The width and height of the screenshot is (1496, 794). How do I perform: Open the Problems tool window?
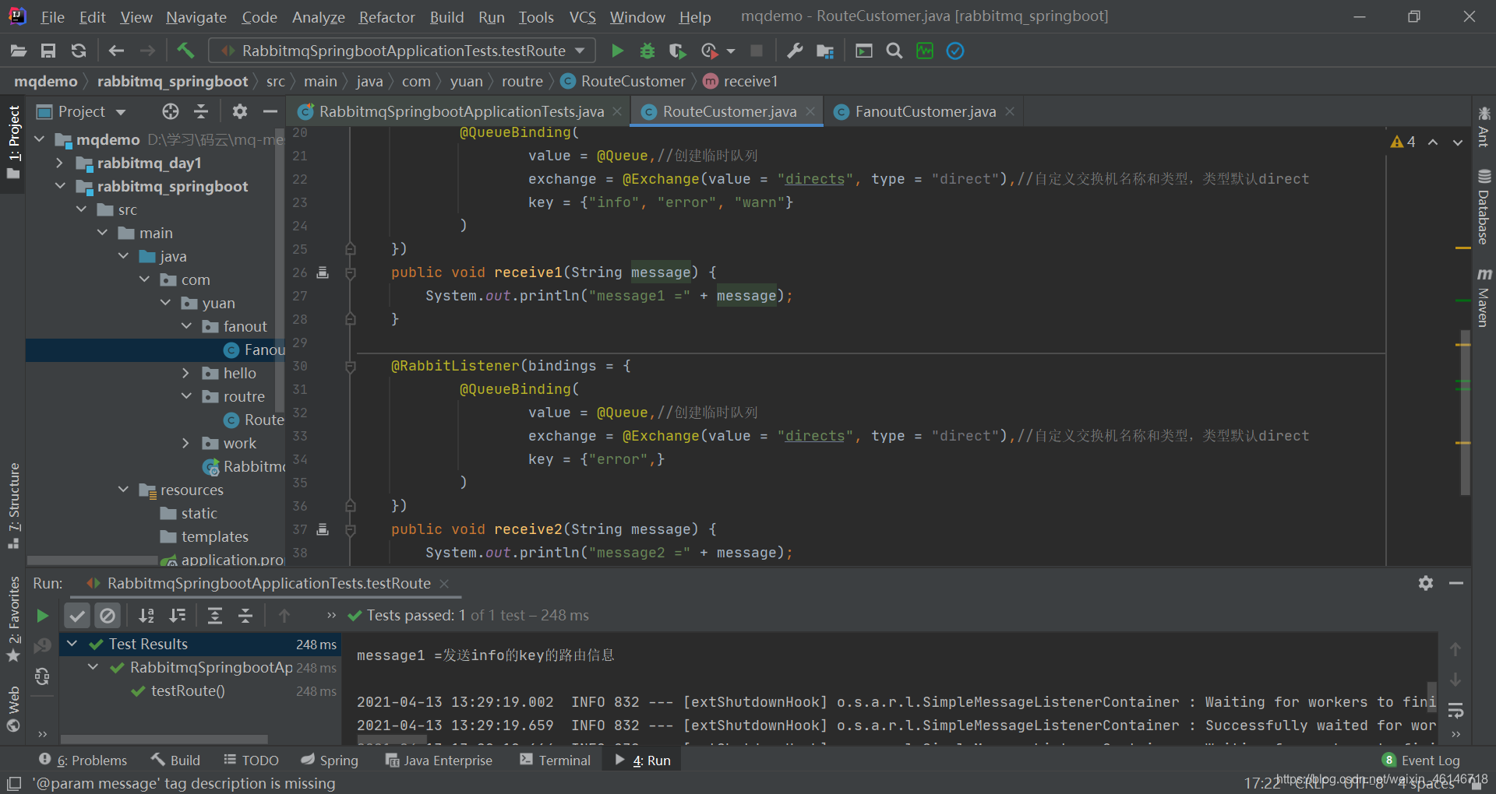83,761
